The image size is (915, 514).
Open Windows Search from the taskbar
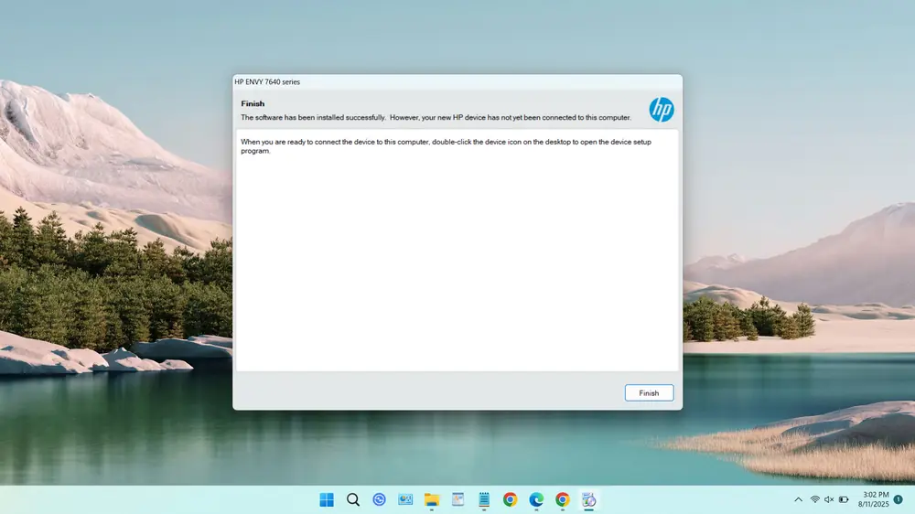coord(353,499)
